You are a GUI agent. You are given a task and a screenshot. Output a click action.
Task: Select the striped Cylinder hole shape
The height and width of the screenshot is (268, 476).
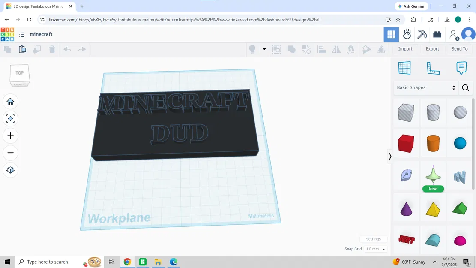433,112
